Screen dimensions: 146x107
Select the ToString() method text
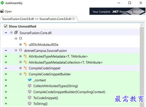(x=40, y=104)
